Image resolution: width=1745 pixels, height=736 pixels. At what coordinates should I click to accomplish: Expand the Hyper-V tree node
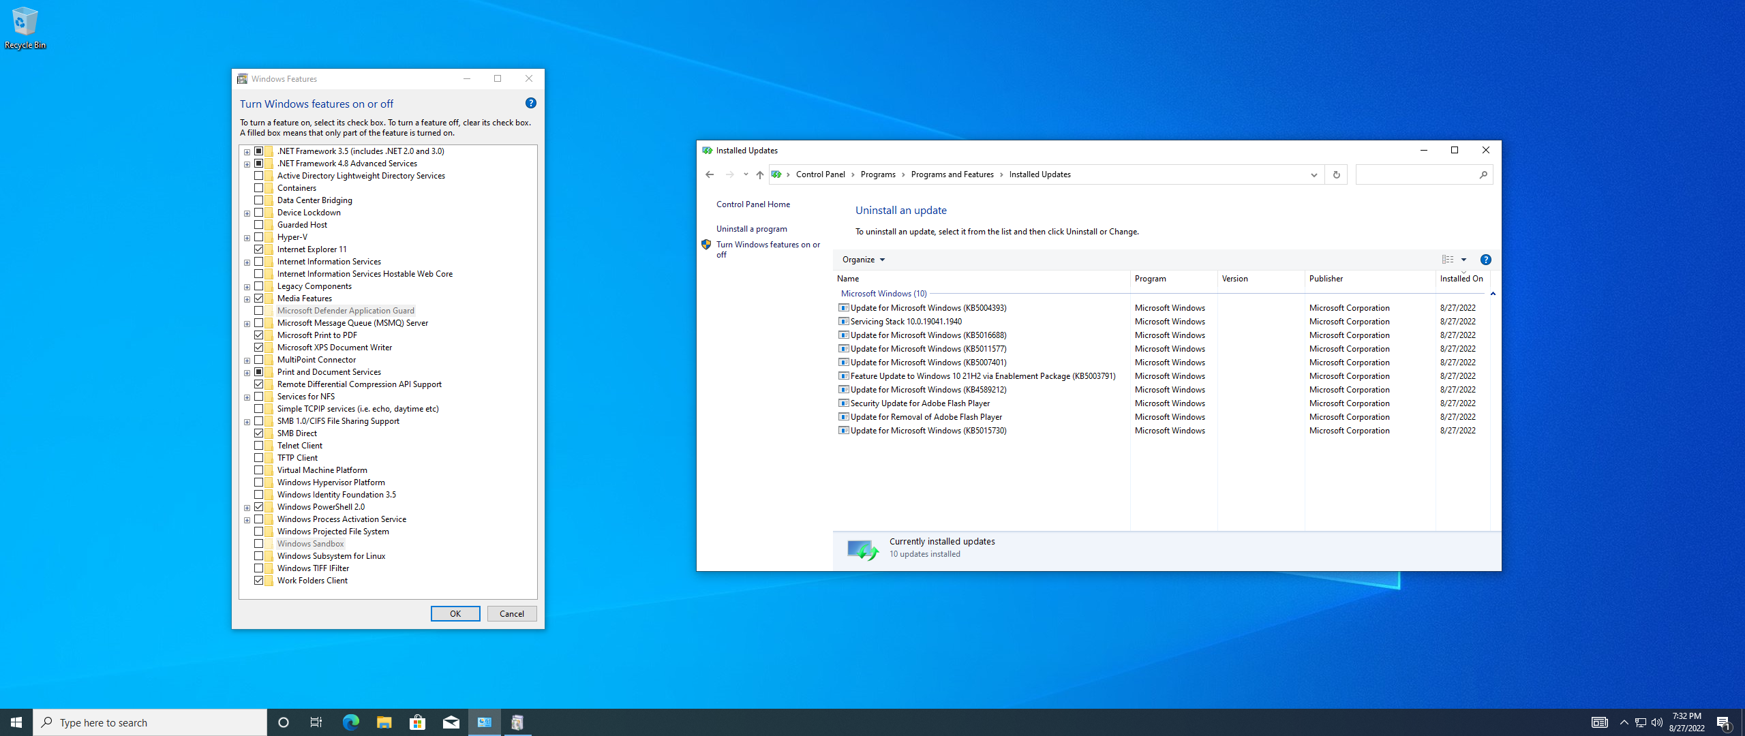[x=247, y=238]
